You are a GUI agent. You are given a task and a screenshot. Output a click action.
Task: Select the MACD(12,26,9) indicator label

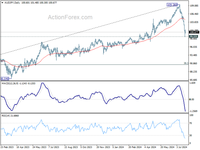(x=10, y=83)
